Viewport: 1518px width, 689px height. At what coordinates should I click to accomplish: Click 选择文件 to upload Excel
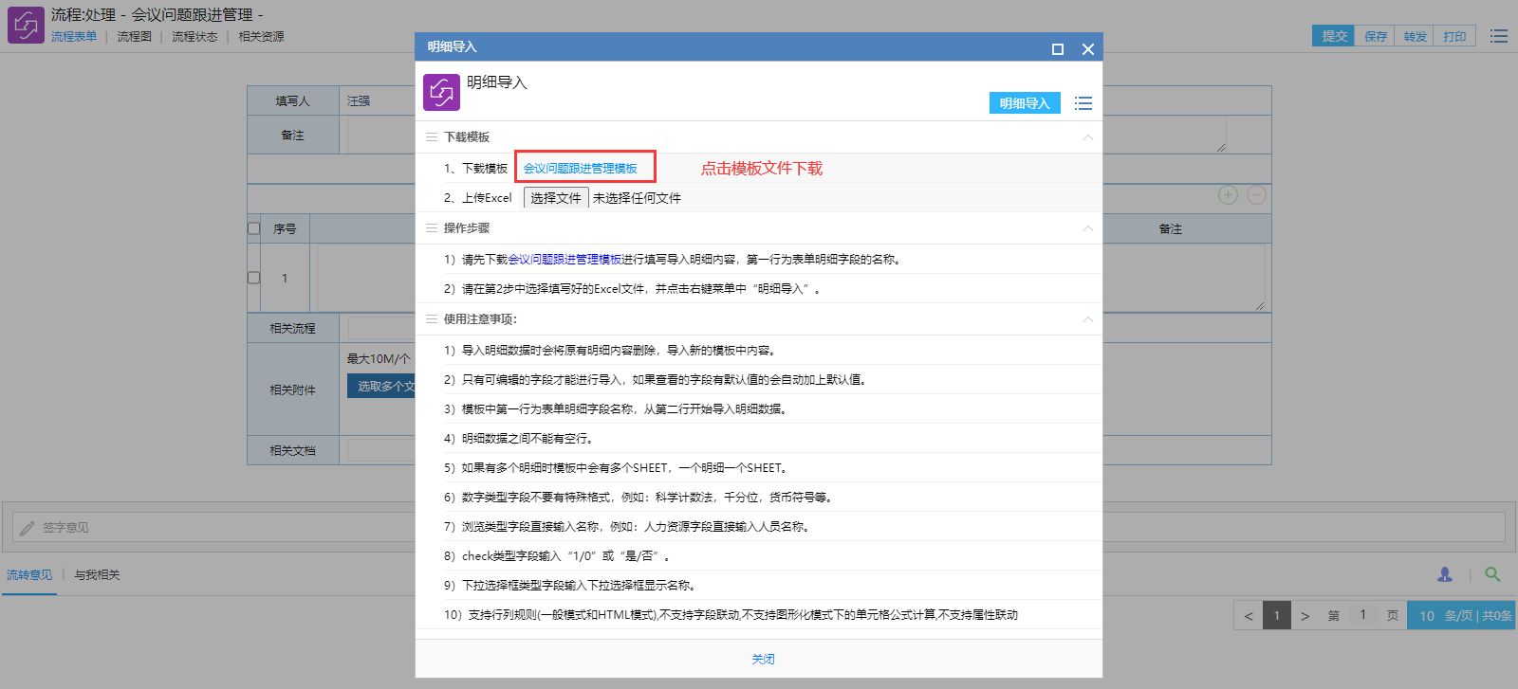(556, 198)
